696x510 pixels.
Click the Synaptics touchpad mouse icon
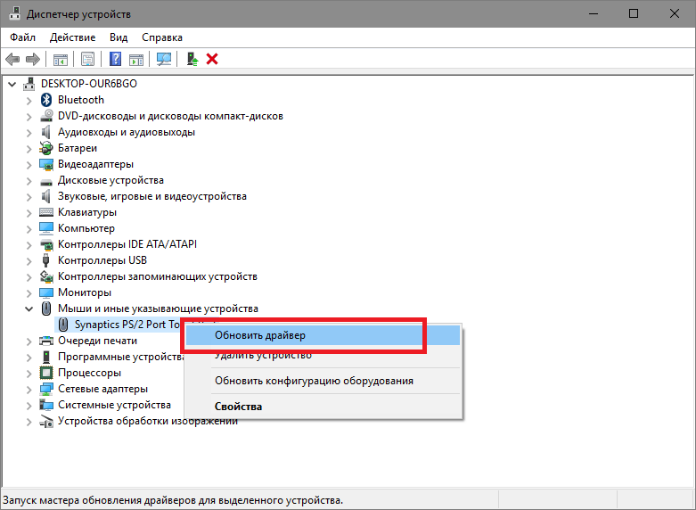(x=63, y=325)
